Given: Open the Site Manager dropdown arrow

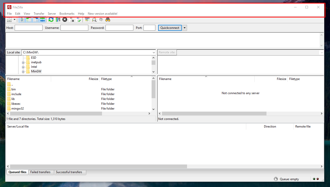Looking at the screenshot, I should click(x=14, y=19).
